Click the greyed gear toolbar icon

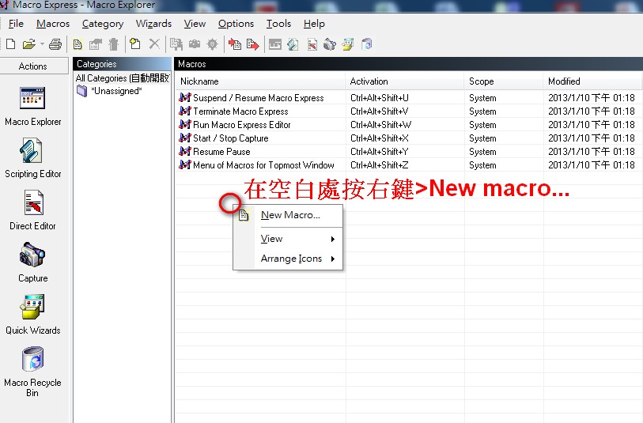click(x=213, y=43)
